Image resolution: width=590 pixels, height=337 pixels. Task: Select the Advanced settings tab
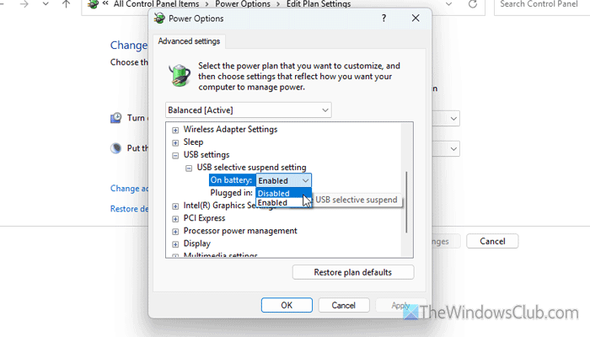[x=189, y=41]
